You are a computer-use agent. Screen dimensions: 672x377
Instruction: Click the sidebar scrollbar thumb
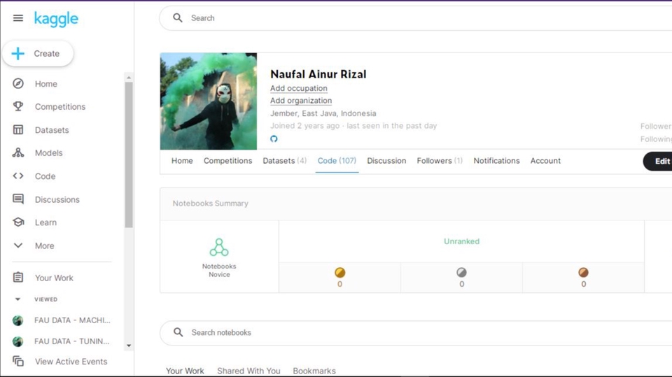coord(129,154)
